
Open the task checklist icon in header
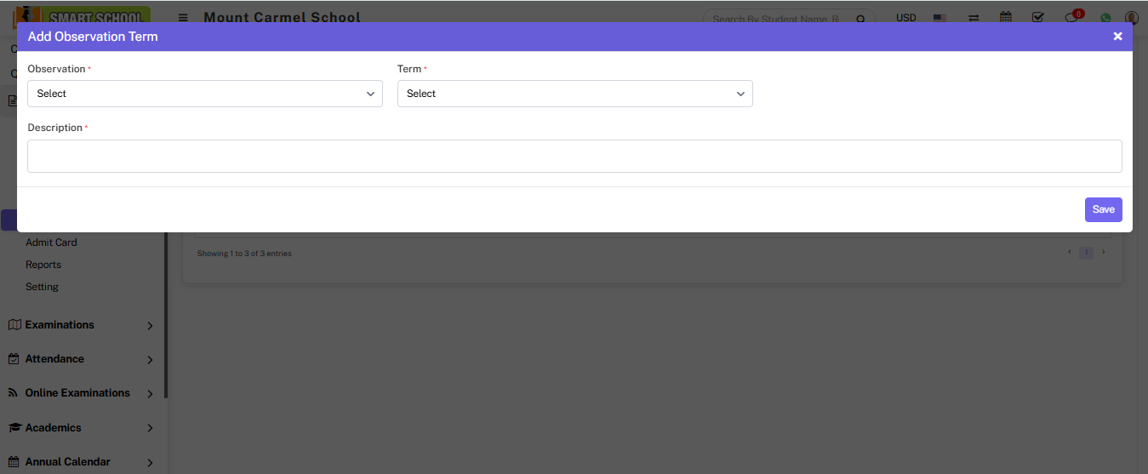point(1037,18)
